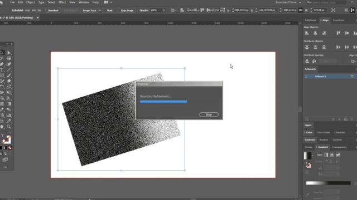Image resolution: width=357 pixels, height=200 pixels.
Task: Select the Gradient tool in toolbar
Action: coord(9,104)
